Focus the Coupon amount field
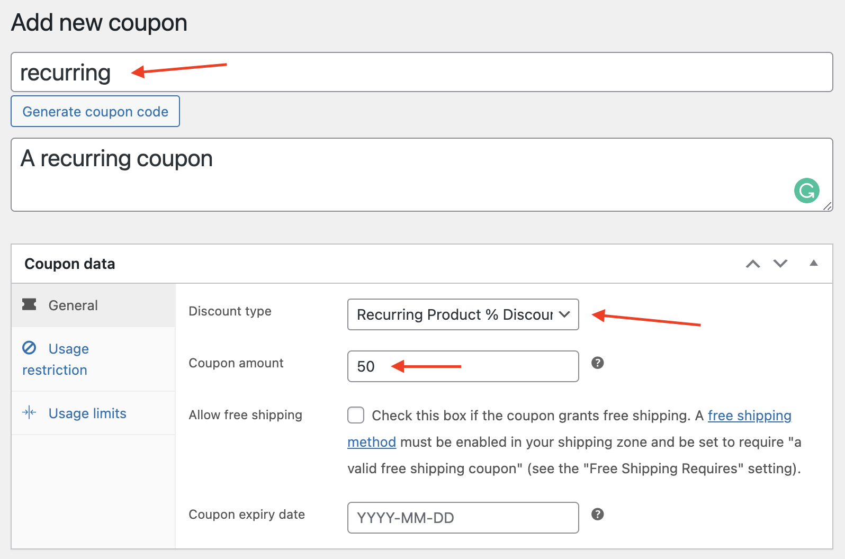Screen dimensions: 845x559 click(463, 366)
